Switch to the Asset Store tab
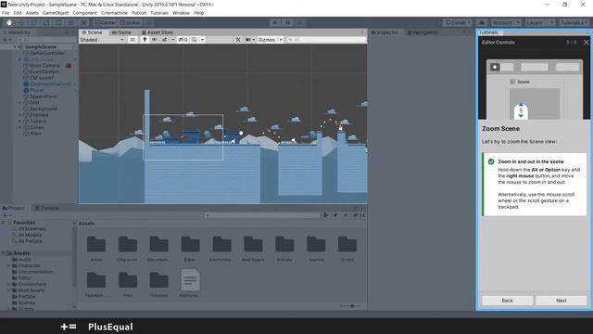 coord(157,32)
